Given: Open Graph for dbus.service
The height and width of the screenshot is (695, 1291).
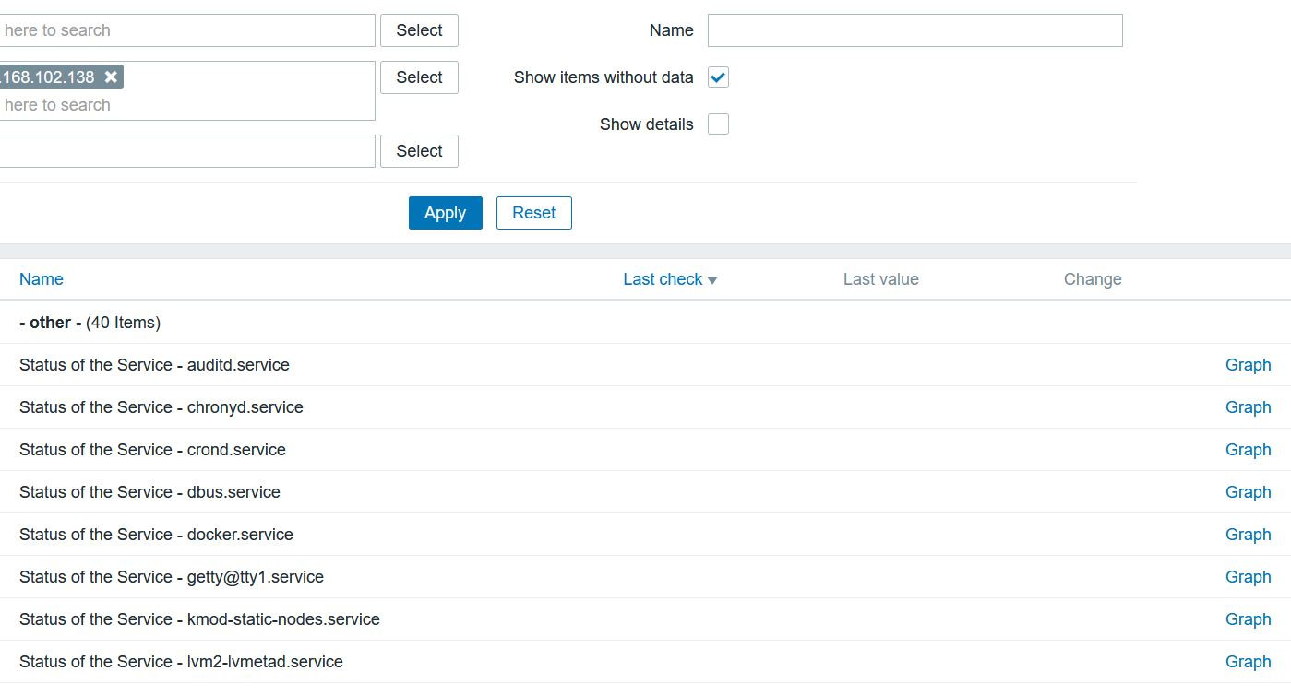Looking at the screenshot, I should [x=1248, y=492].
